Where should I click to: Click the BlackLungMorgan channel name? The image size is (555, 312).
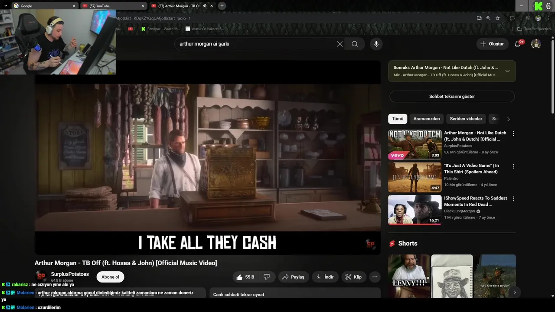(x=460, y=211)
